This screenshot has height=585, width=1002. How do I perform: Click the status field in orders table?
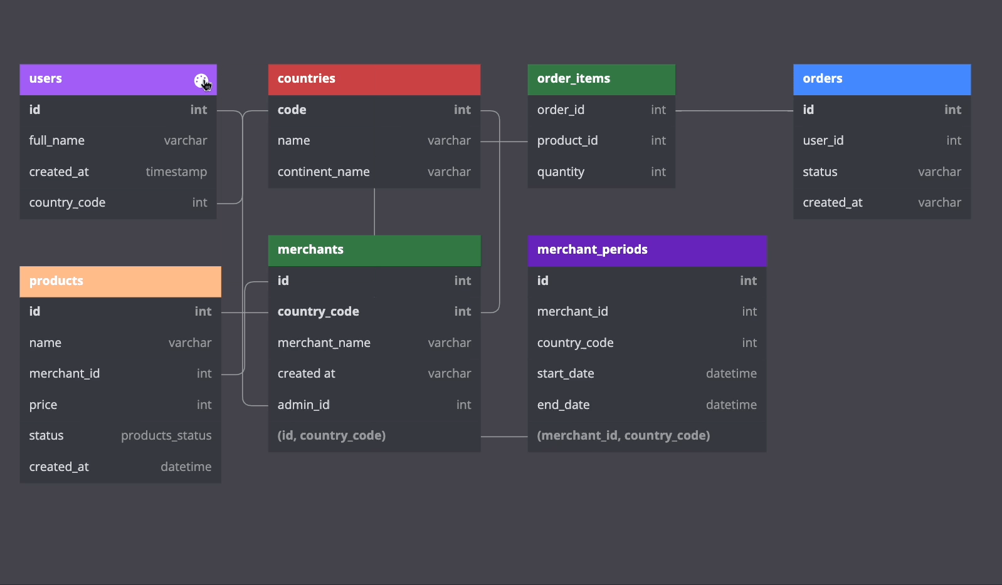tap(882, 172)
